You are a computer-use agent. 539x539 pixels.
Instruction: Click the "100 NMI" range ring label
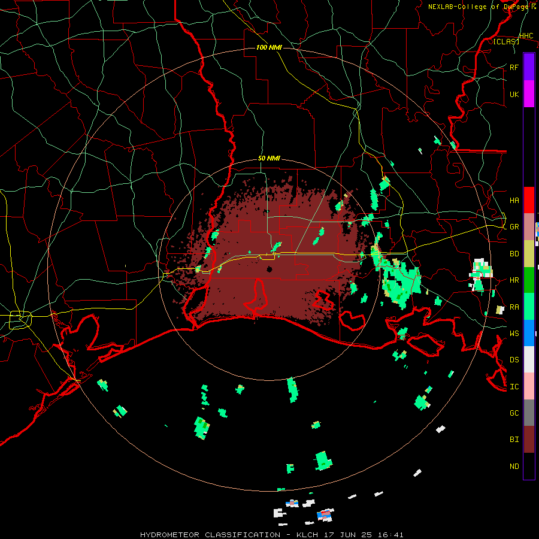coord(269,47)
